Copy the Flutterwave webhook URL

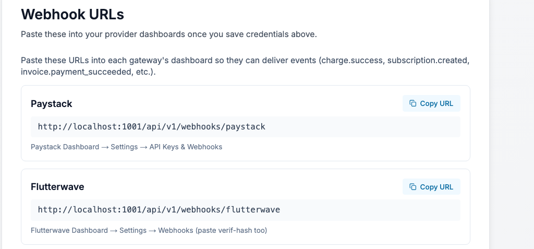[x=431, y=187]
